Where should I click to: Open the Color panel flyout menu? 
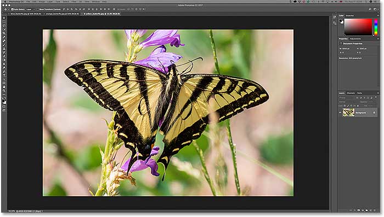point(378,16)
